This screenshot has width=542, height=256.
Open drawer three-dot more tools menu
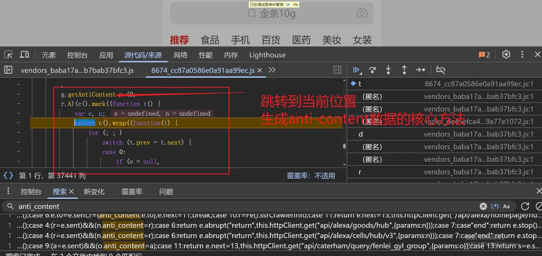(x=8, y=192)
